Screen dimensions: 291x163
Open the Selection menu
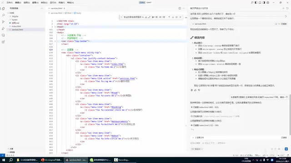click(27, 3)
